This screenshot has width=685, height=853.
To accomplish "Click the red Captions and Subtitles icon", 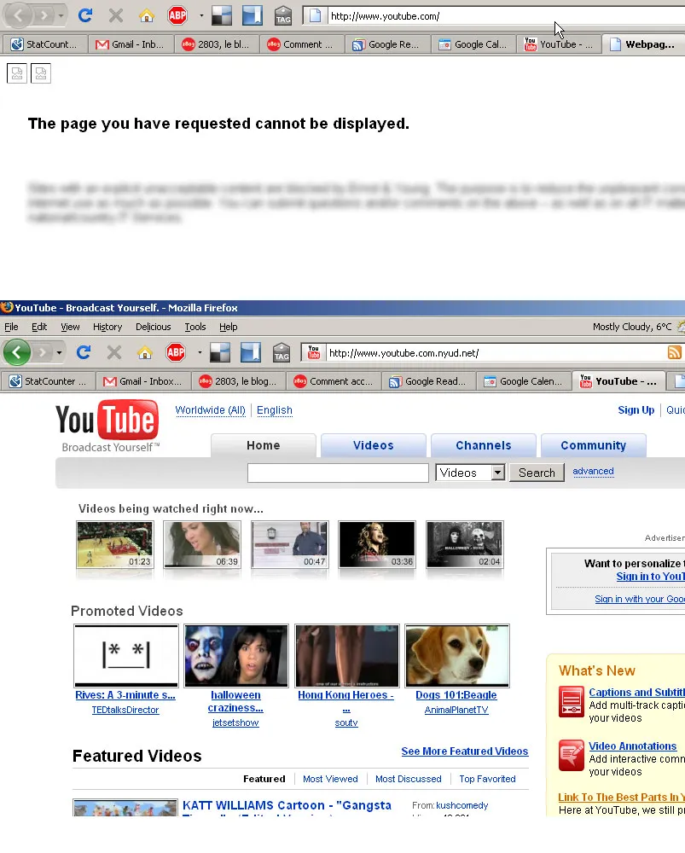I will click(x=572, y=702).
